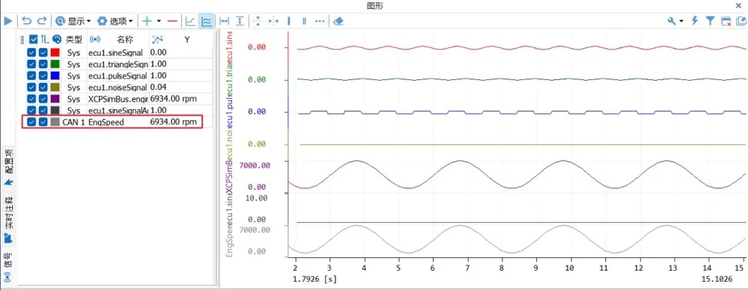This screenshot has height=290, width=748.
Task: Click the blue funnel filter icon
Action: (x=711, y=21)
